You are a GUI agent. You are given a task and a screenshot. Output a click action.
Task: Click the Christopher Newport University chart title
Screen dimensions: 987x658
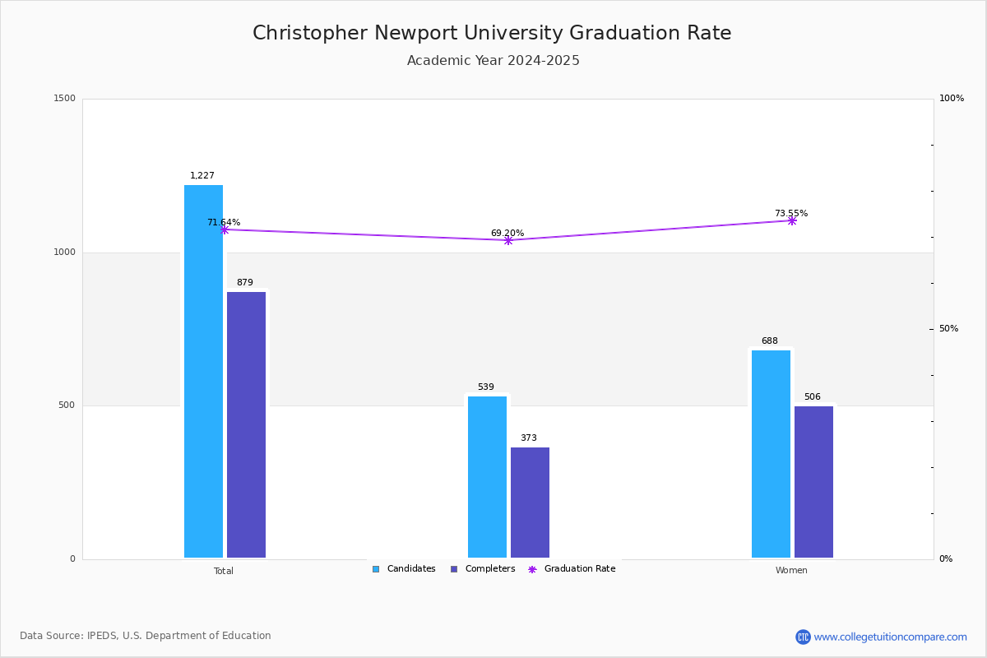click(x=492, y=33)
